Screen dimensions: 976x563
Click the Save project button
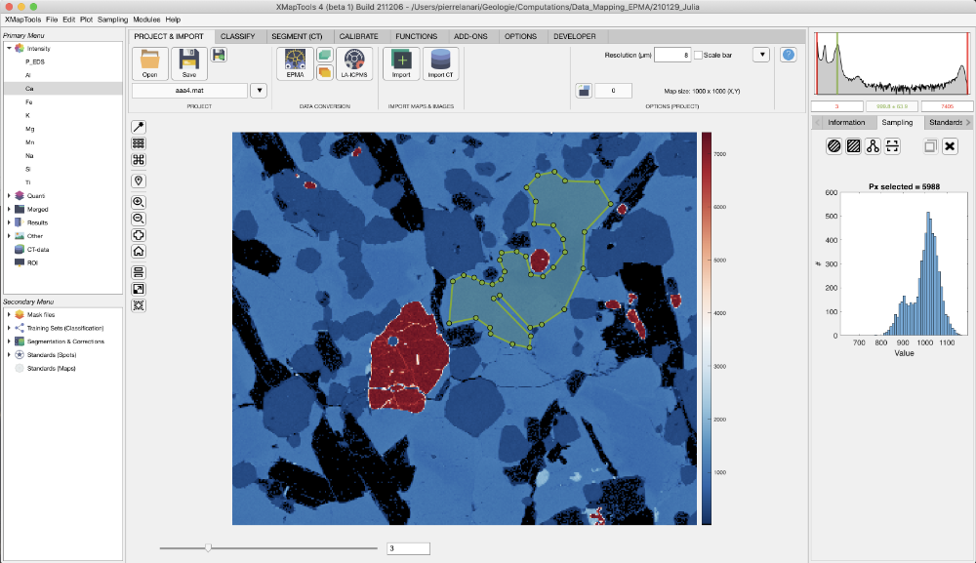pyautogui.click(x=188, y=61)
